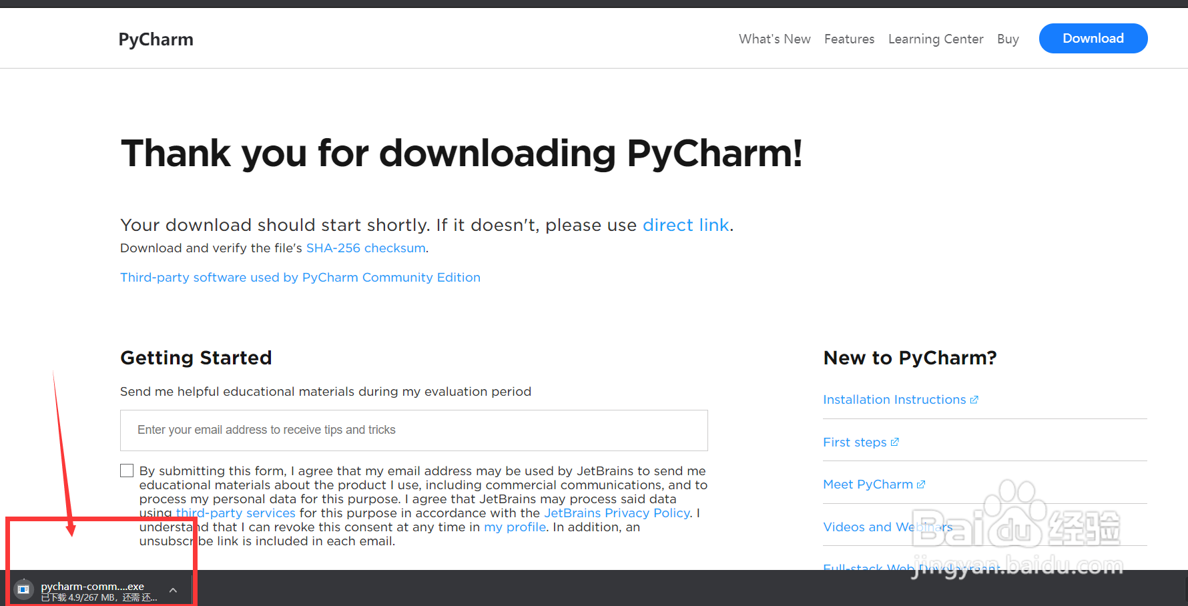Expand the pycharm download item options chevron
This screenshot has width=1188, height=606.
[x=173, y=590]
